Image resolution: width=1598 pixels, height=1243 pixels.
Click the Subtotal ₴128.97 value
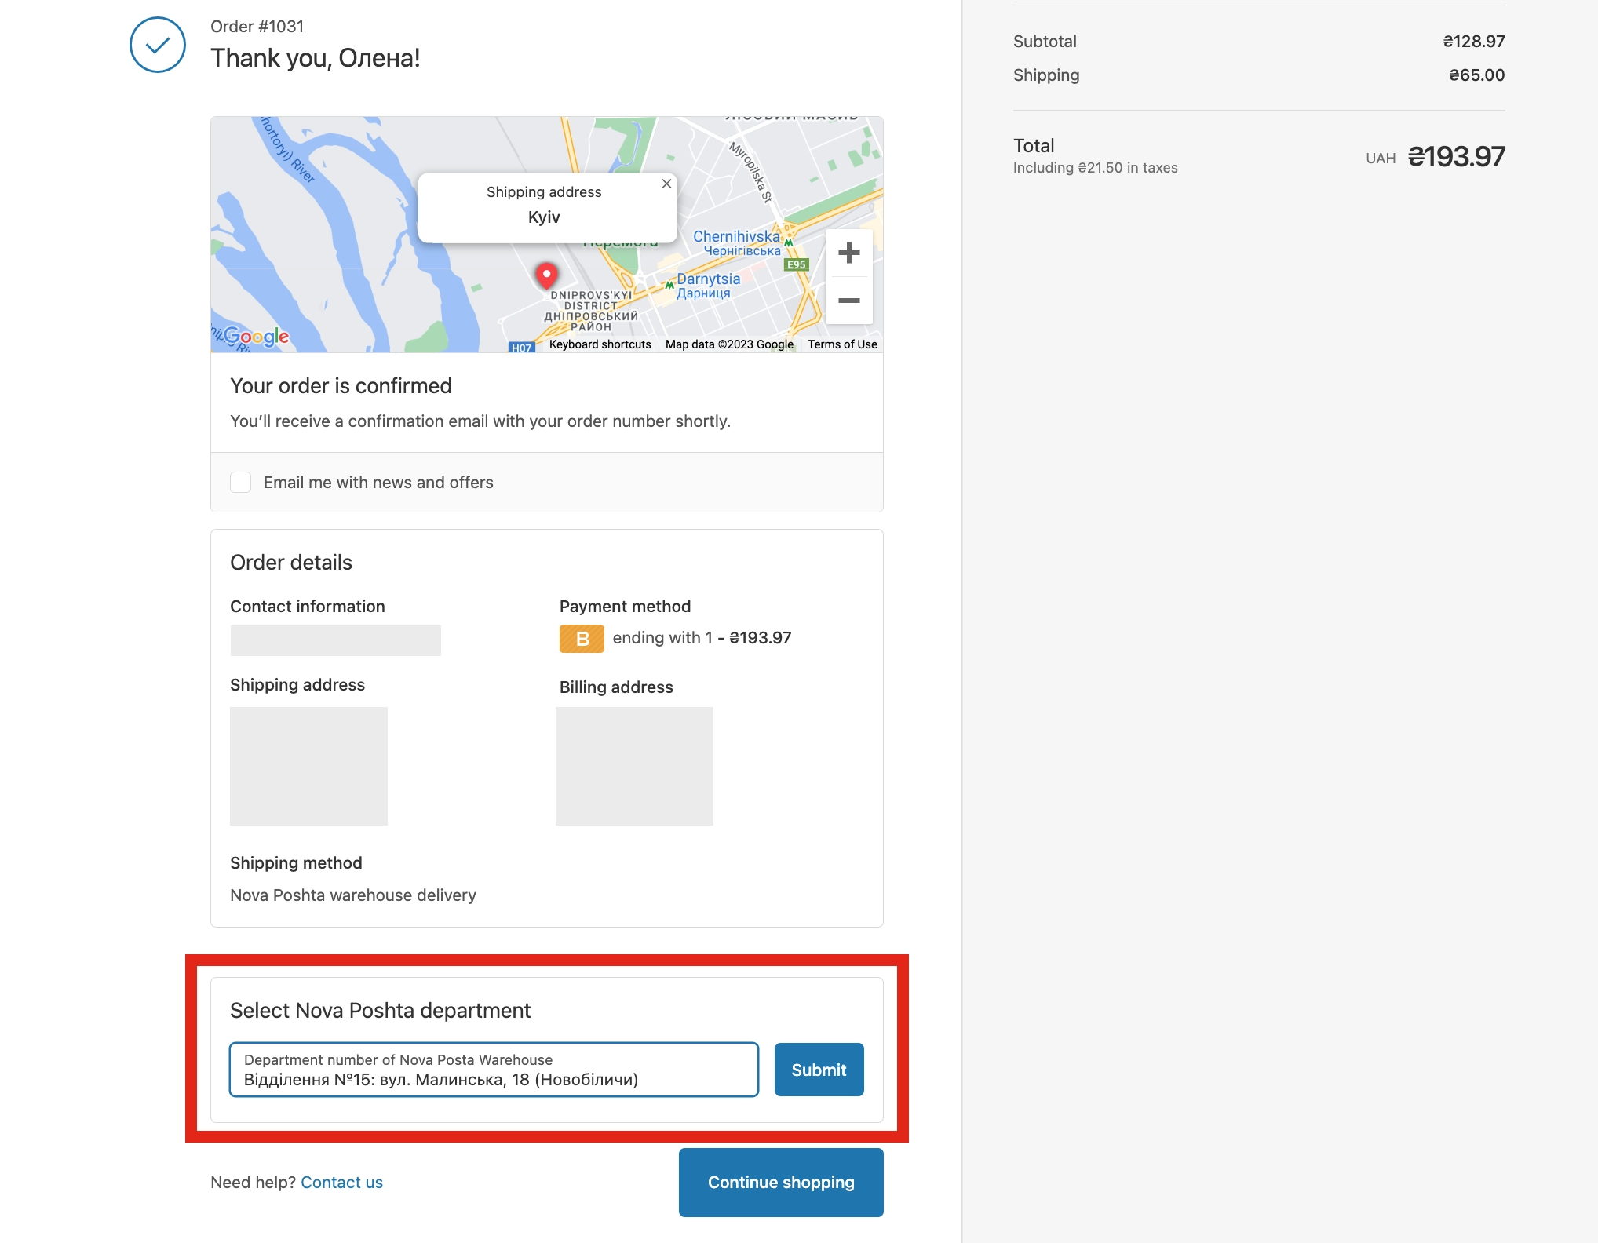coord(1473,42)
